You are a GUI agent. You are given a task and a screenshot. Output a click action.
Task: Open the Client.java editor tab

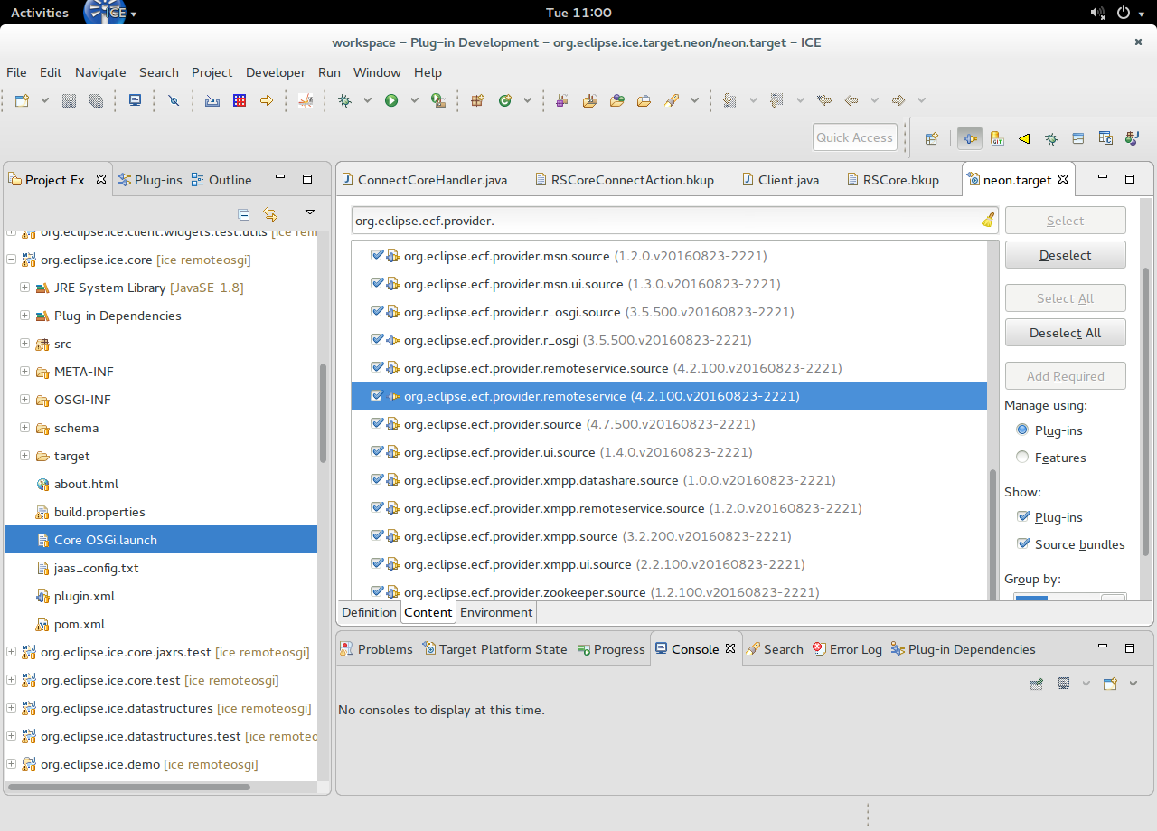(780, 180)
